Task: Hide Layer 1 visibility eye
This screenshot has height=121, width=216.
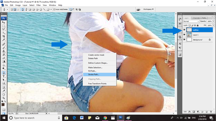Action: point(184,35)
